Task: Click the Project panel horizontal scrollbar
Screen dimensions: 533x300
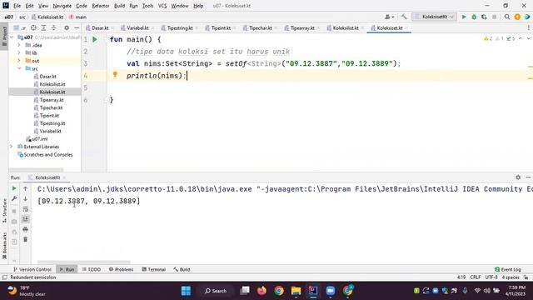Action: click(36, 169)
